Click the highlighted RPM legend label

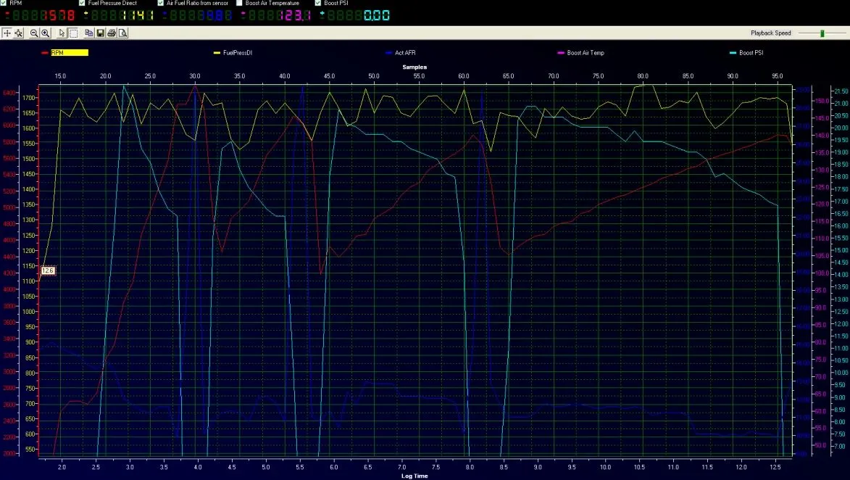click(x=70, y=53)
